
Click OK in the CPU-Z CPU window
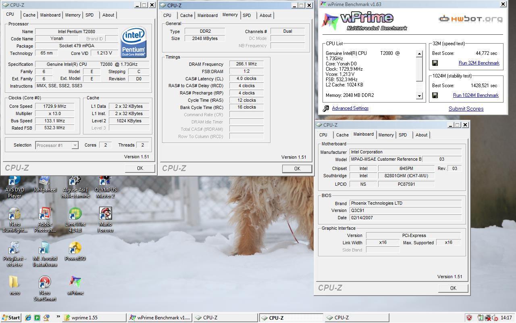[140, 168]
